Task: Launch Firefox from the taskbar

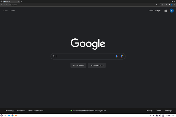Action: (16, 115)
